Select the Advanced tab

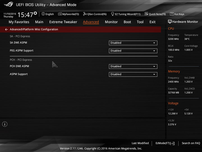click(91, 22)
